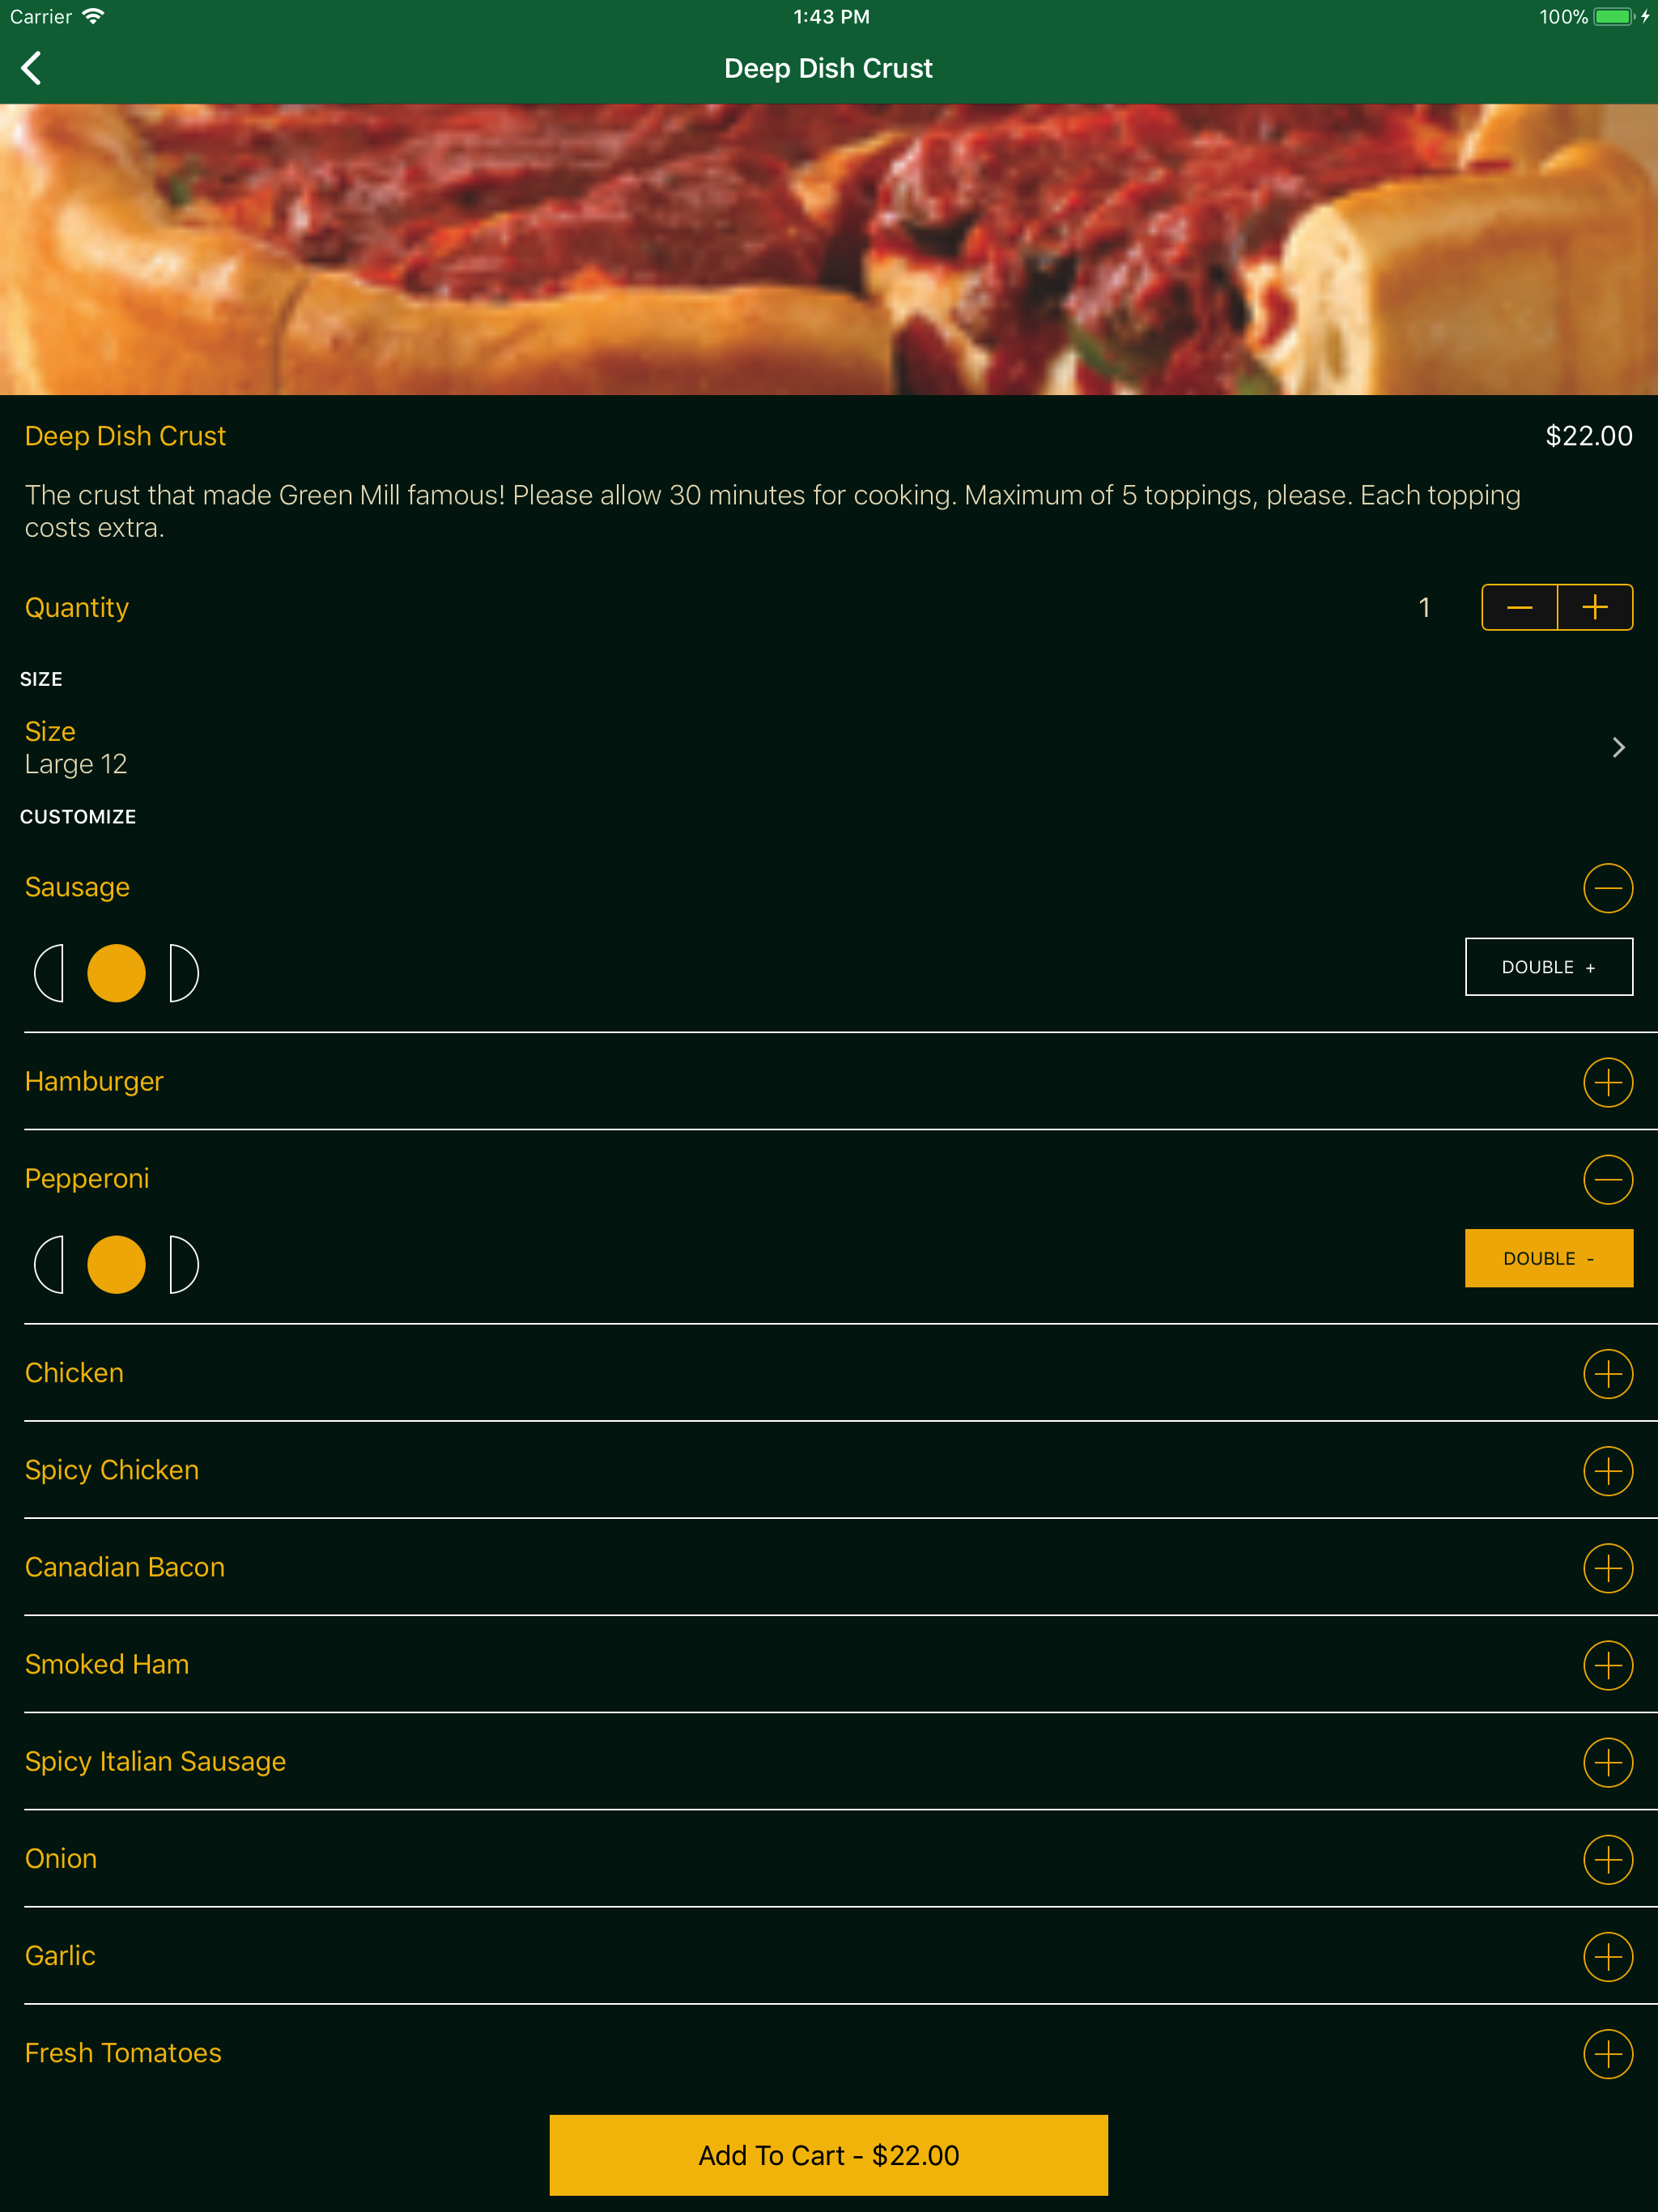The height and width of the screenshot is (2212, 1658).
Task: Add Chicken topping with plus icon
Action: pos(1607,1373)
